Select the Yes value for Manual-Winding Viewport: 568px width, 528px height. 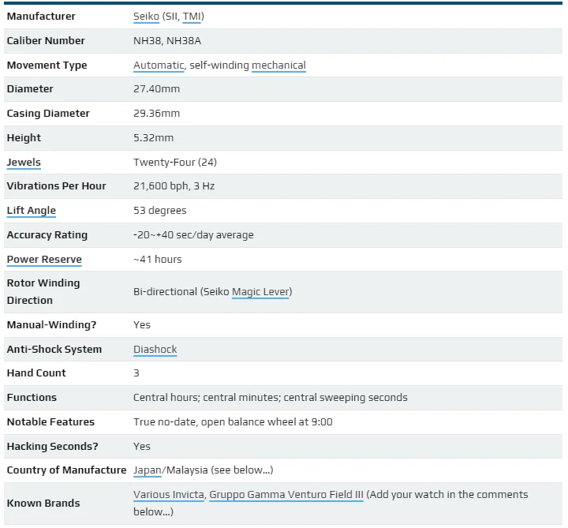click(x=142, y=324)
